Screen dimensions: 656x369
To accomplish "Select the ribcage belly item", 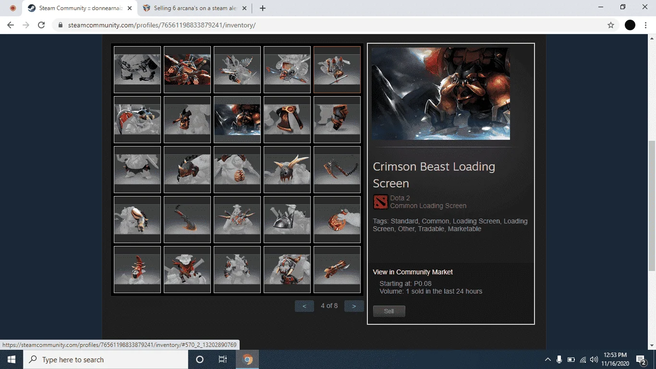I will 237,170.
